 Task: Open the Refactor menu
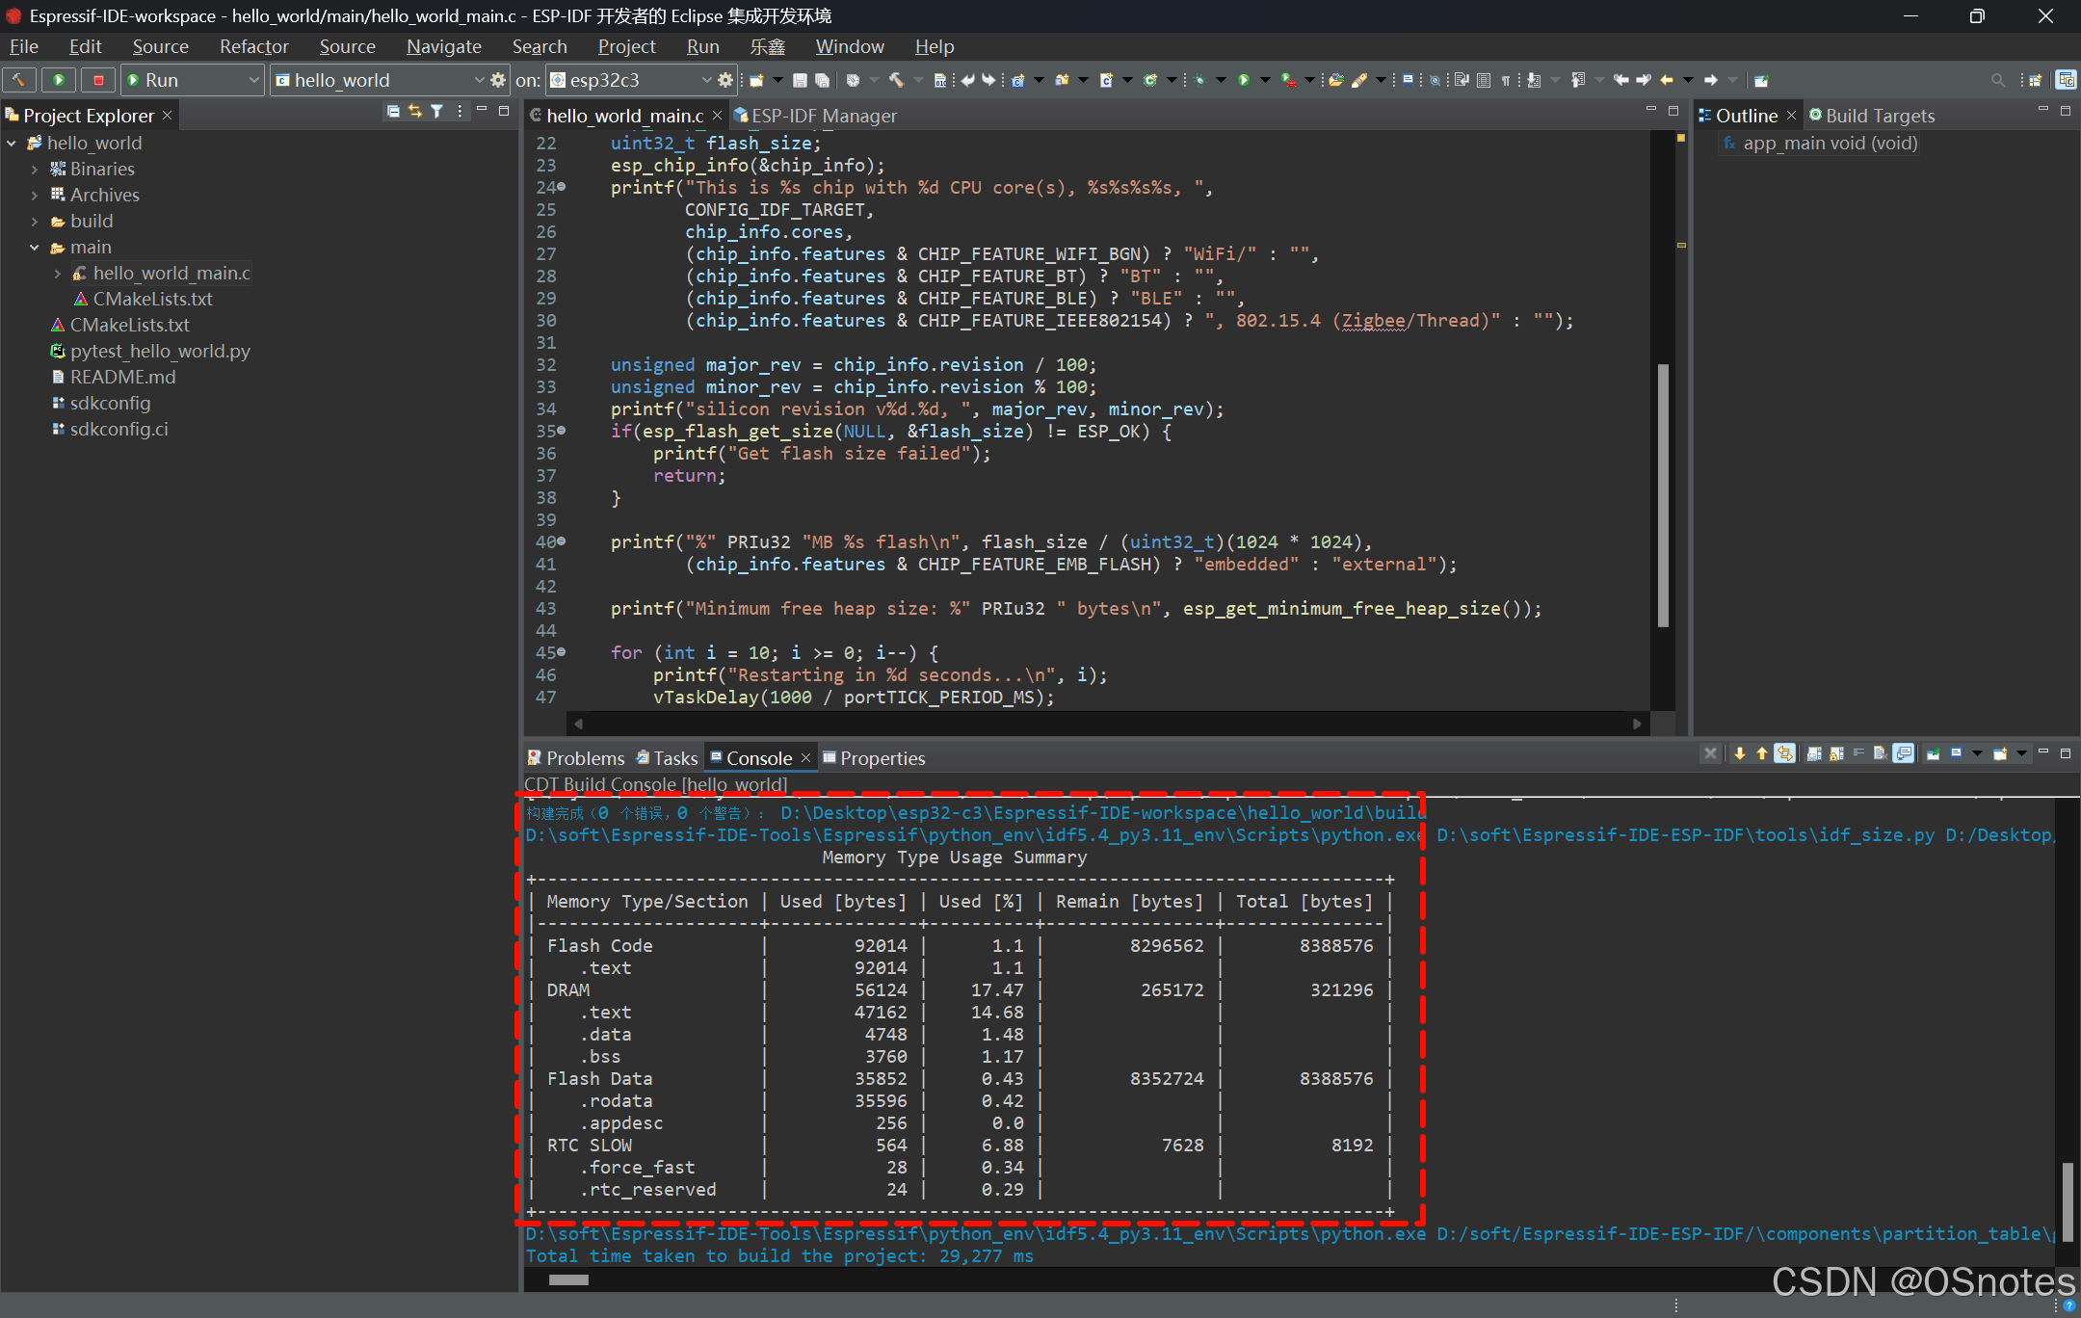[253, 46]
